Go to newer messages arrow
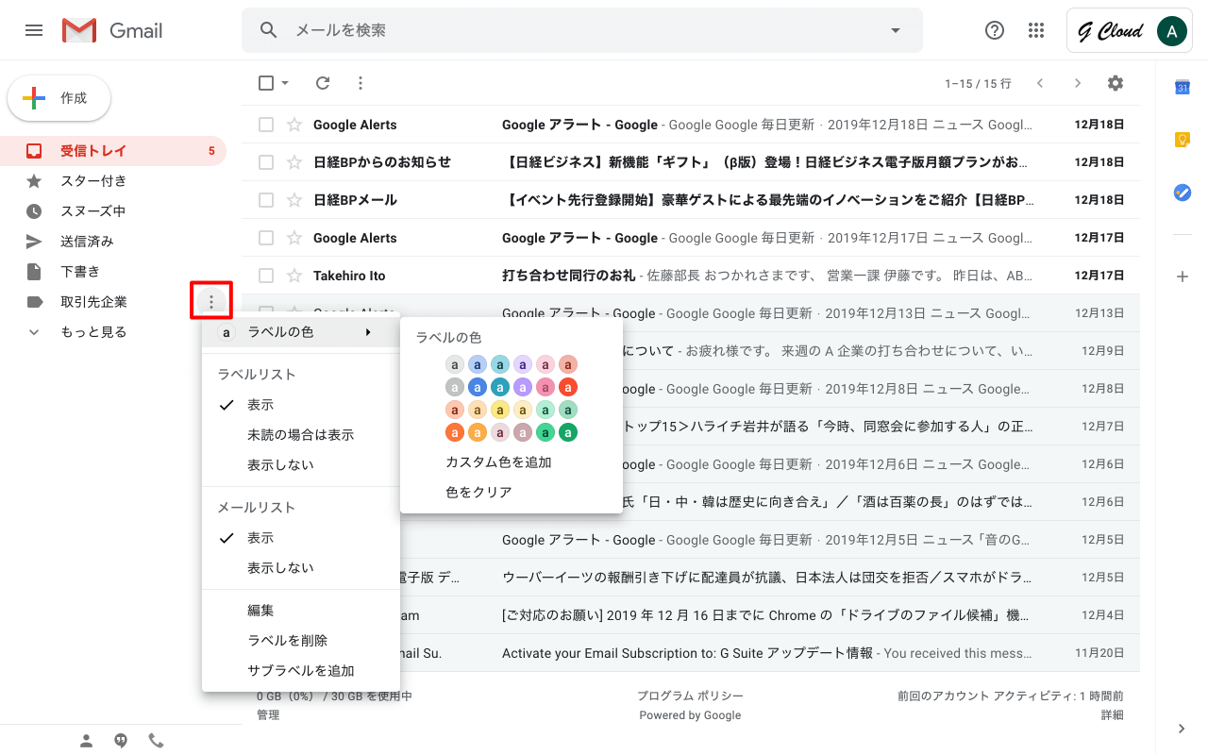This screenshot has width=1208, height=755. point(1040,83)
